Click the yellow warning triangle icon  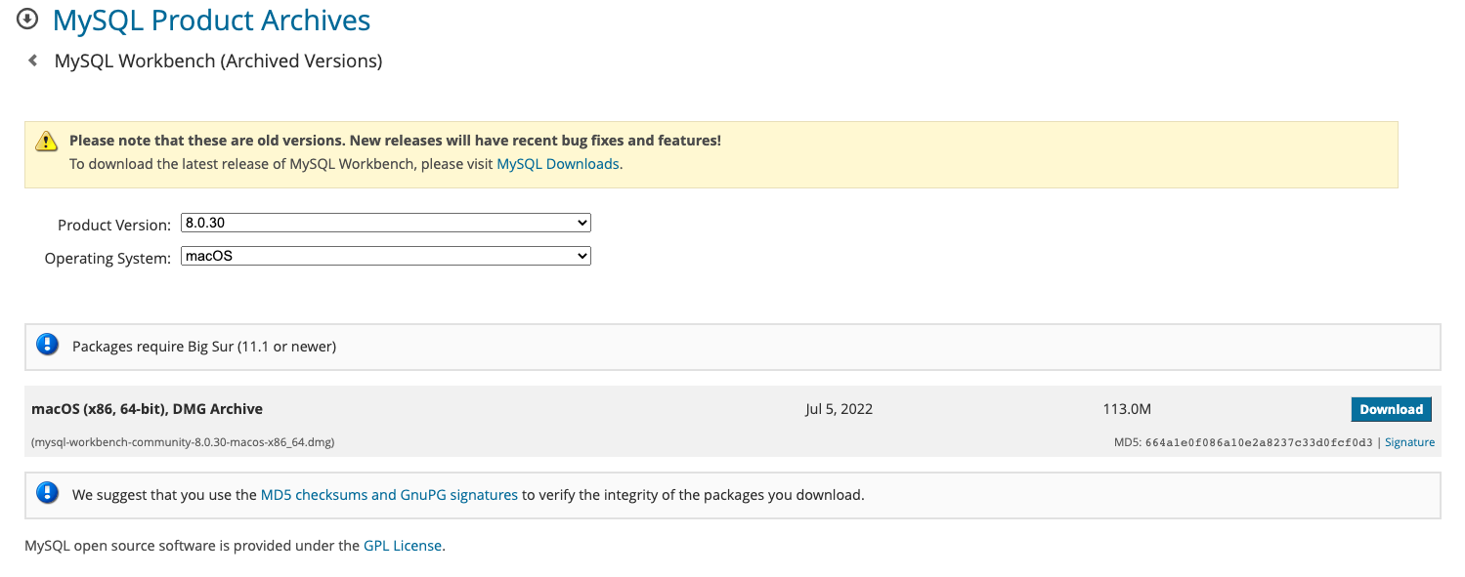(47, 142)
